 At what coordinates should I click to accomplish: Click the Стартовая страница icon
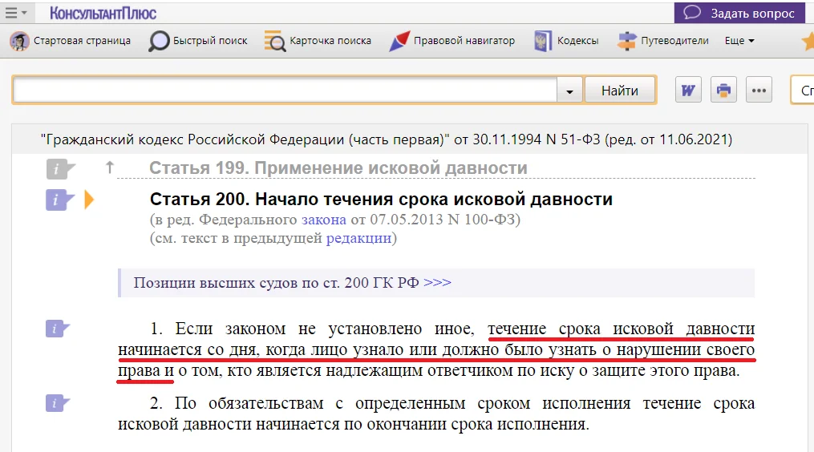20,41
